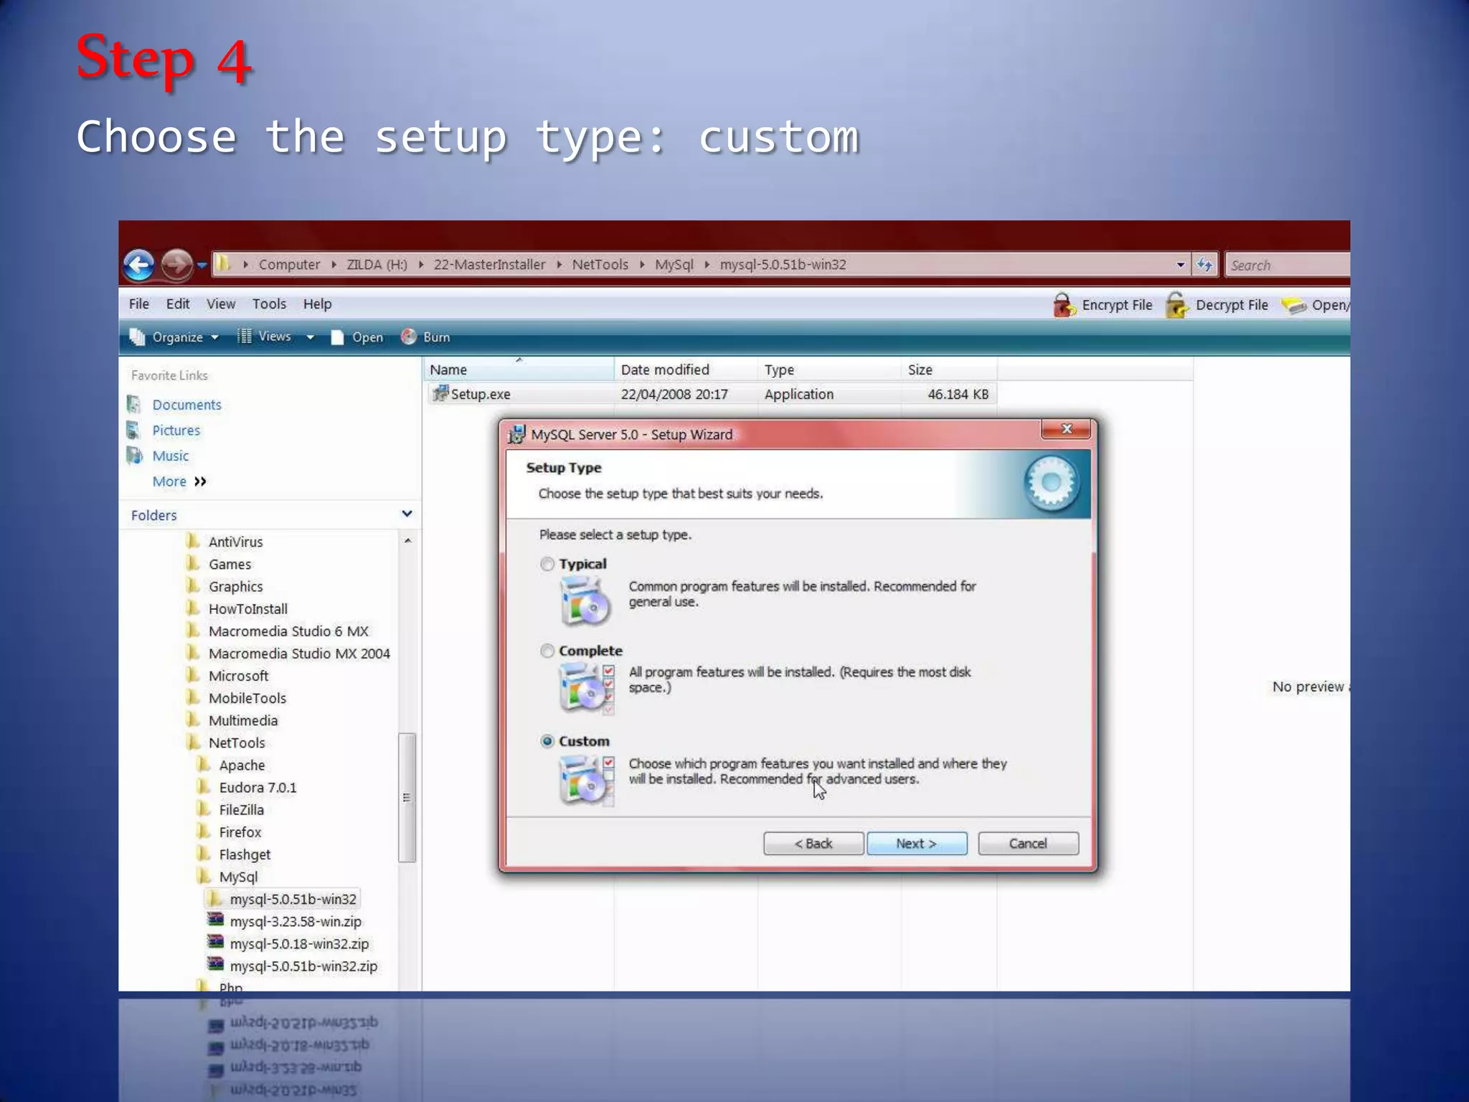Select the Setup.exe file row

pos(712,394)
